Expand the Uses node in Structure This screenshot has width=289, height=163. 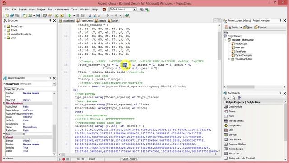[x=5, y=38]
